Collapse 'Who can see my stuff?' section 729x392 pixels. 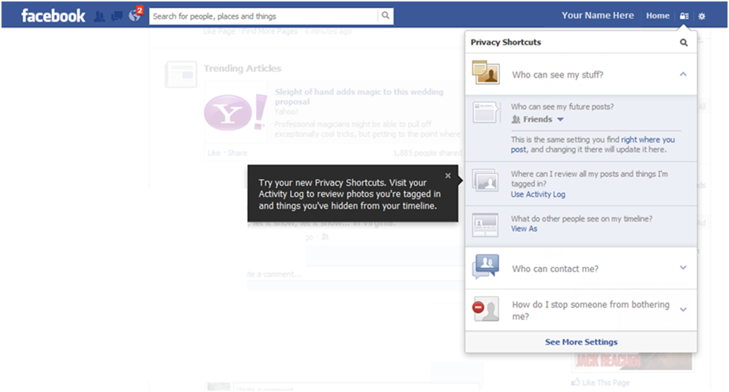tap(683, 74)
